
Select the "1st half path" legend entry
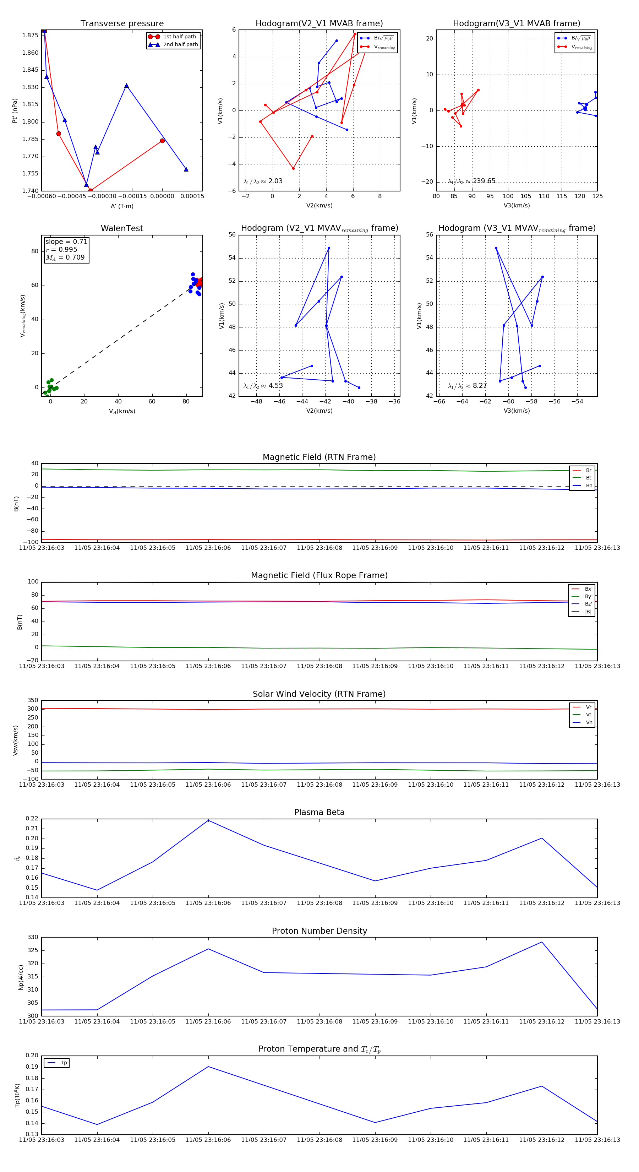pos(173,37)
